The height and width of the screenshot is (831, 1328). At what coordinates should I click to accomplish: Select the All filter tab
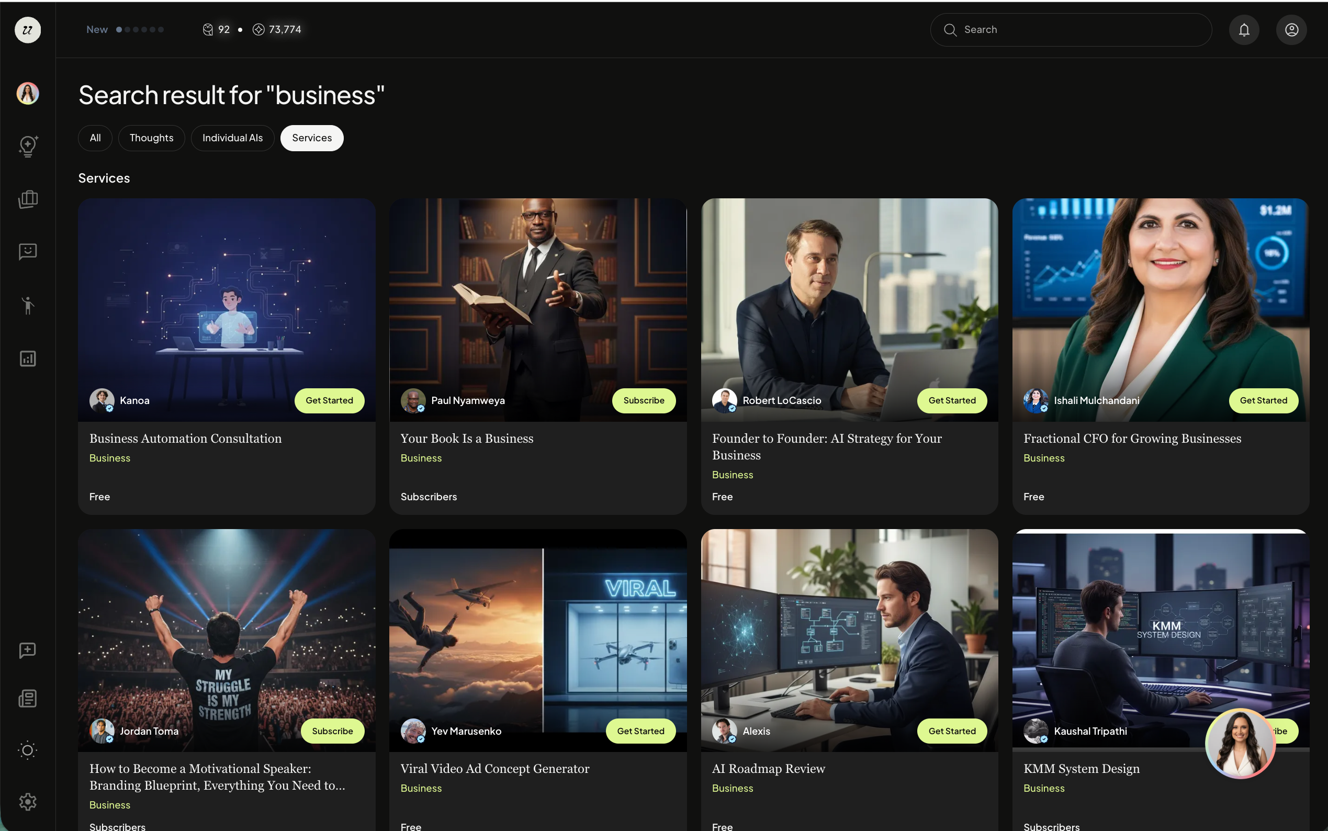[x=95, y=138]
